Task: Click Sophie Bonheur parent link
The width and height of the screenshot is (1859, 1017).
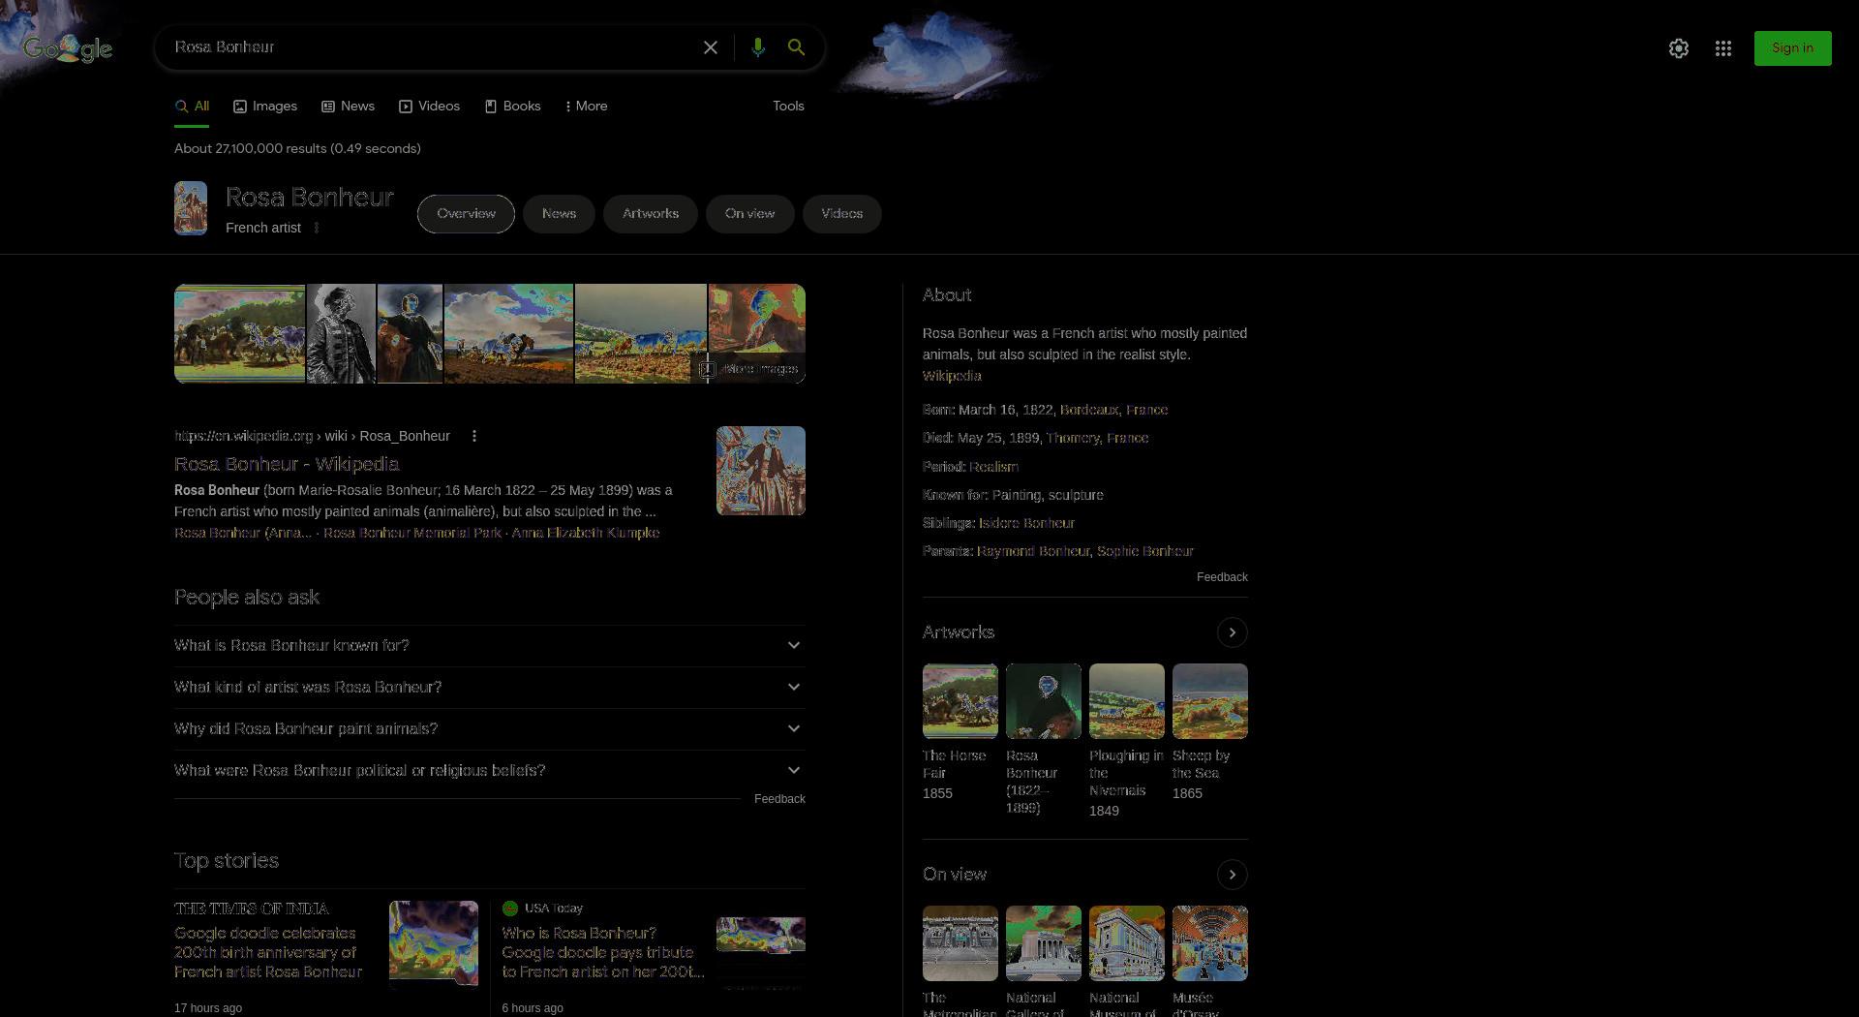Action: (1145, 551)
